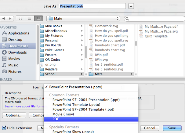Select the School folder
185x133 pixels.
click(x=62, y=74)
